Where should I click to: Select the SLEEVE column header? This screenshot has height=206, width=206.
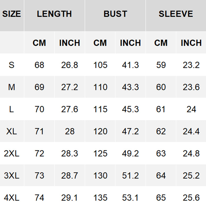[x=176, y=14]
